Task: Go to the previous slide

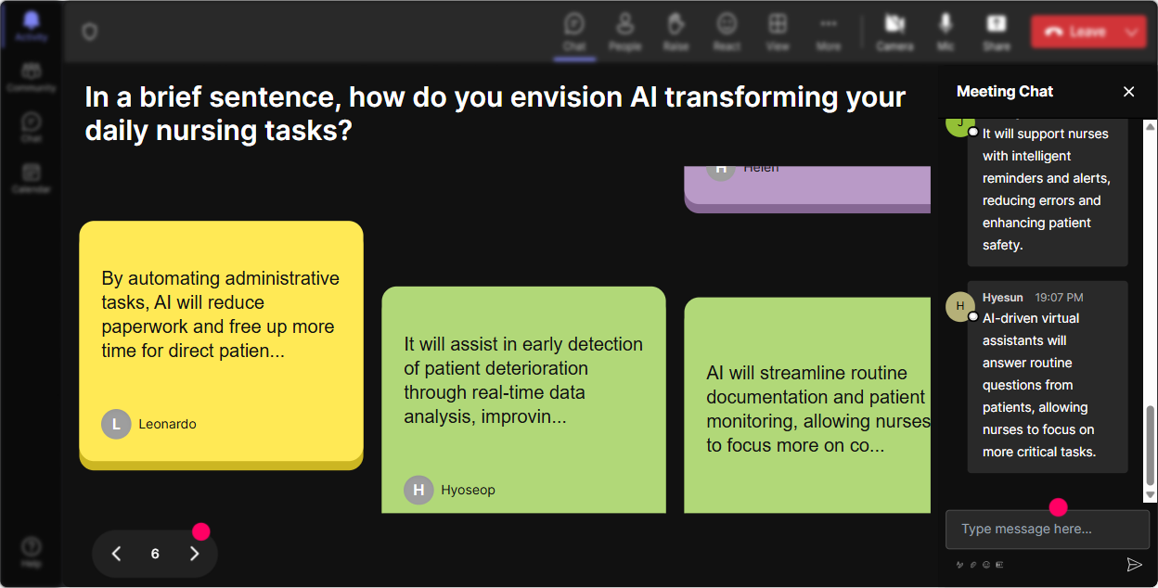Action: [117, 554]
